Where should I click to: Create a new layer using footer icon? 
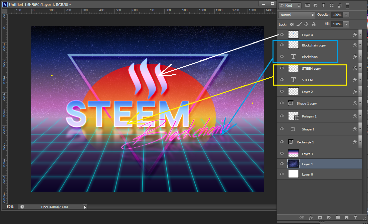(x=346, y=218)
